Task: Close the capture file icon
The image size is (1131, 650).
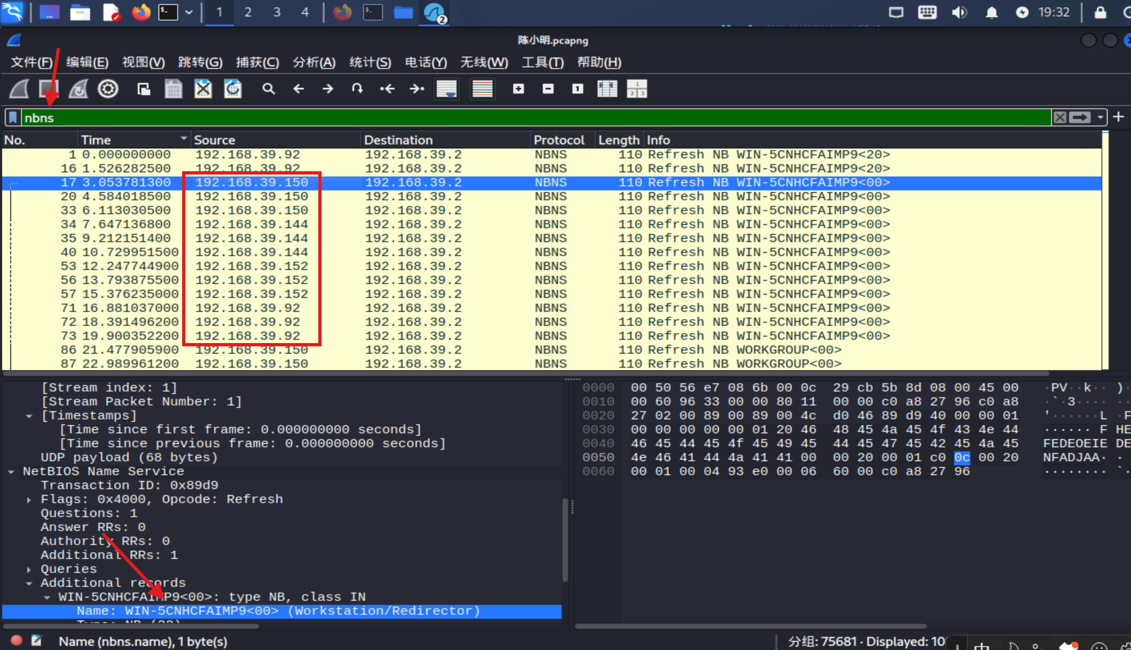Action: (203, 89)
